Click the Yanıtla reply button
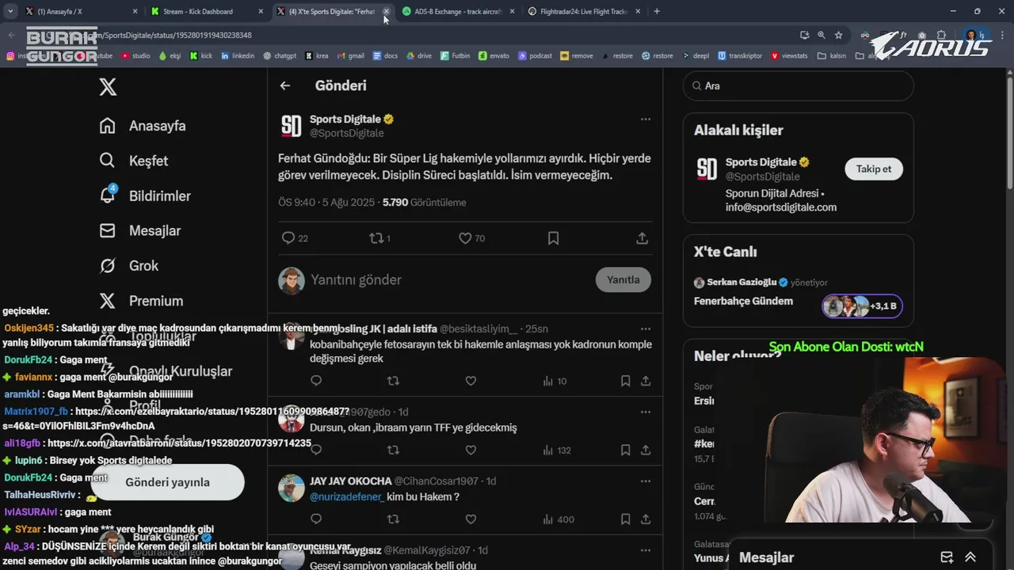1014x570 pixels. point(623,279)
